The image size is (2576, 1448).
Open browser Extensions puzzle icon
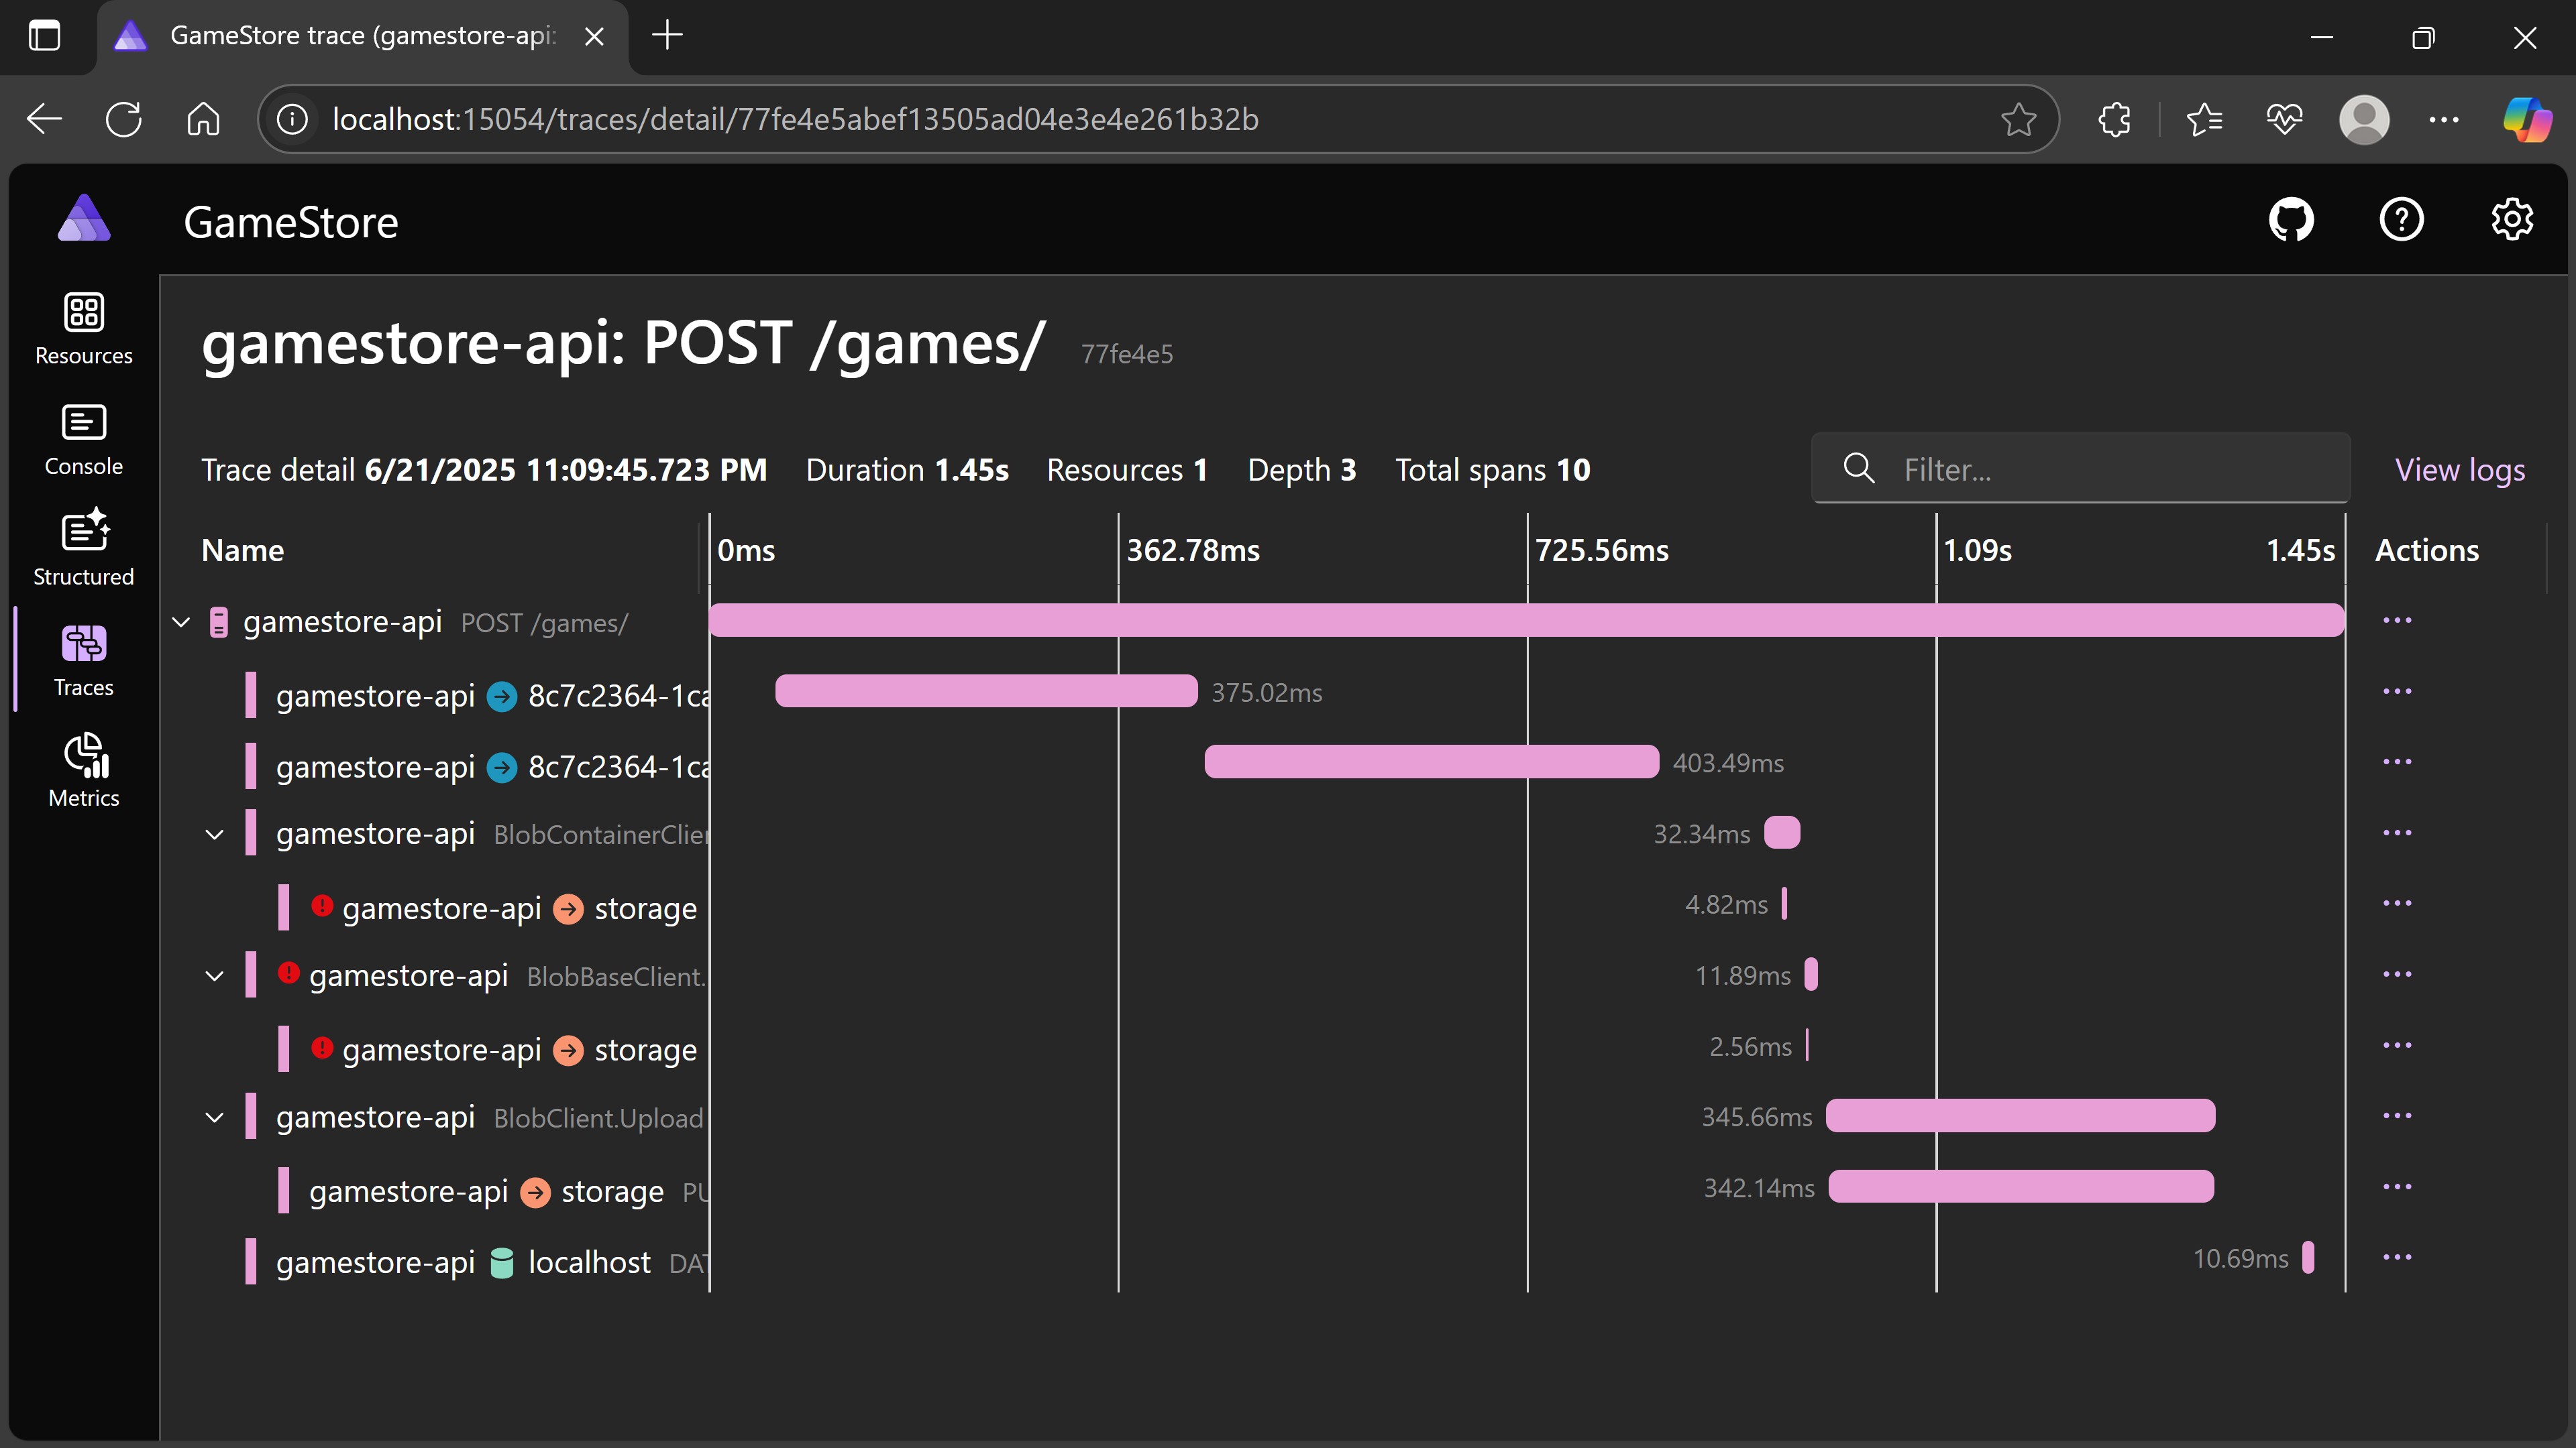coord(2115,120)
